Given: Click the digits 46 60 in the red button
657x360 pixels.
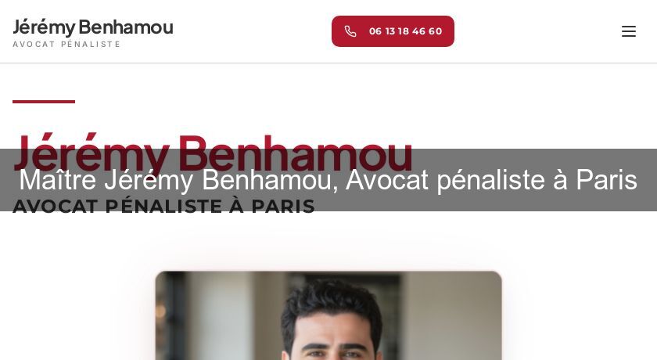Looking at the screenshot, I should (x=427, y=31).
